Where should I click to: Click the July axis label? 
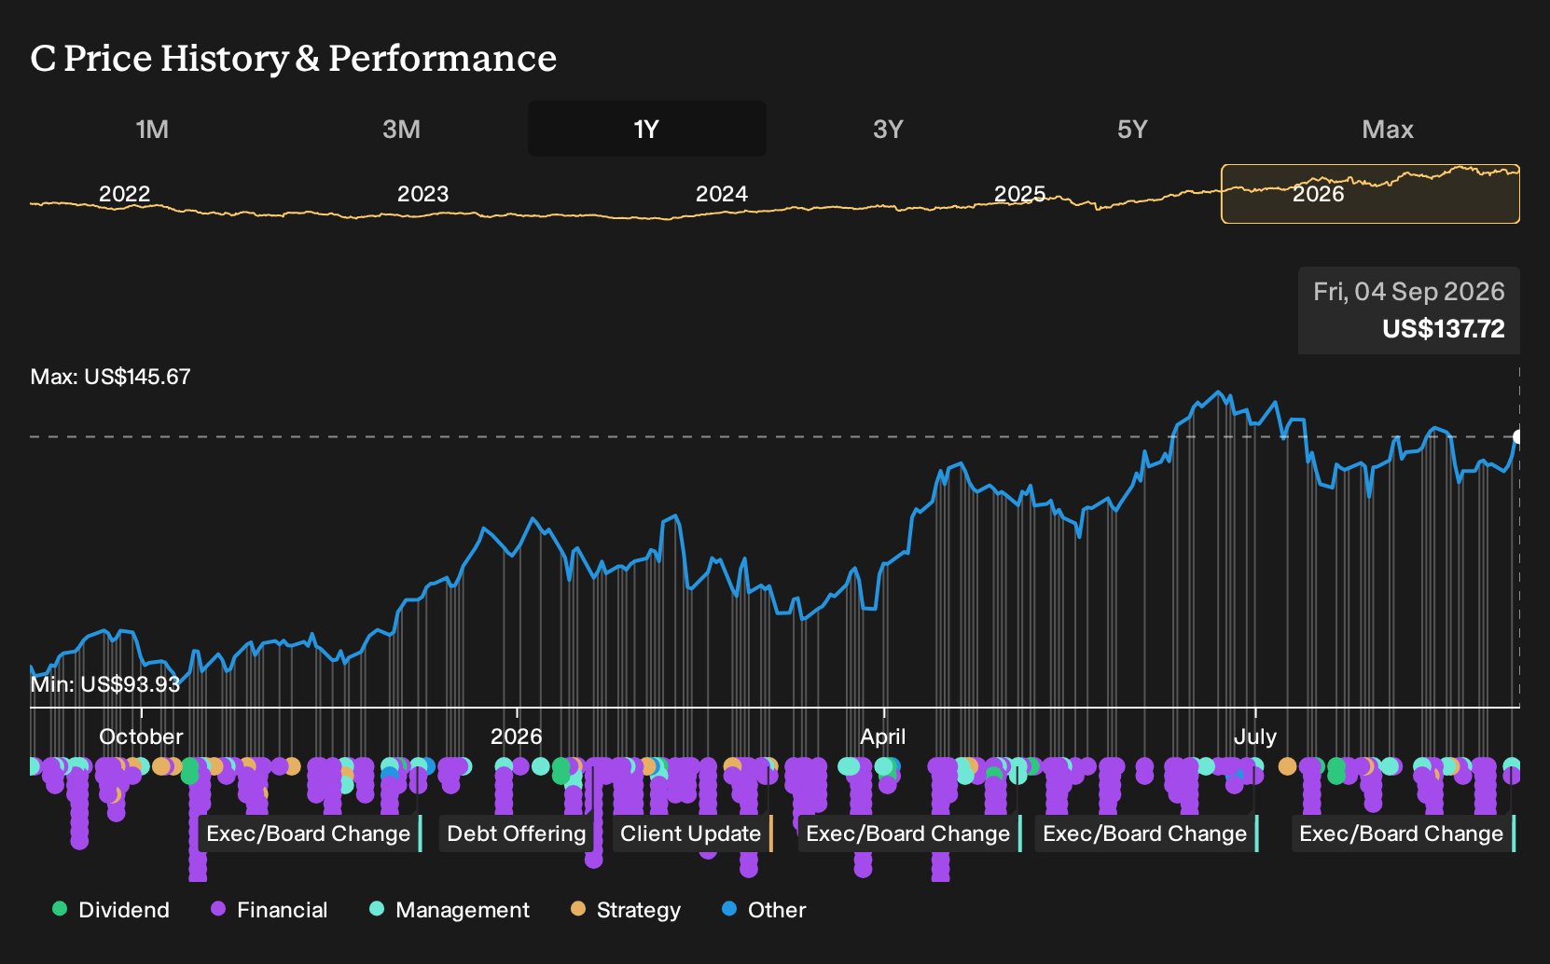1254,737
